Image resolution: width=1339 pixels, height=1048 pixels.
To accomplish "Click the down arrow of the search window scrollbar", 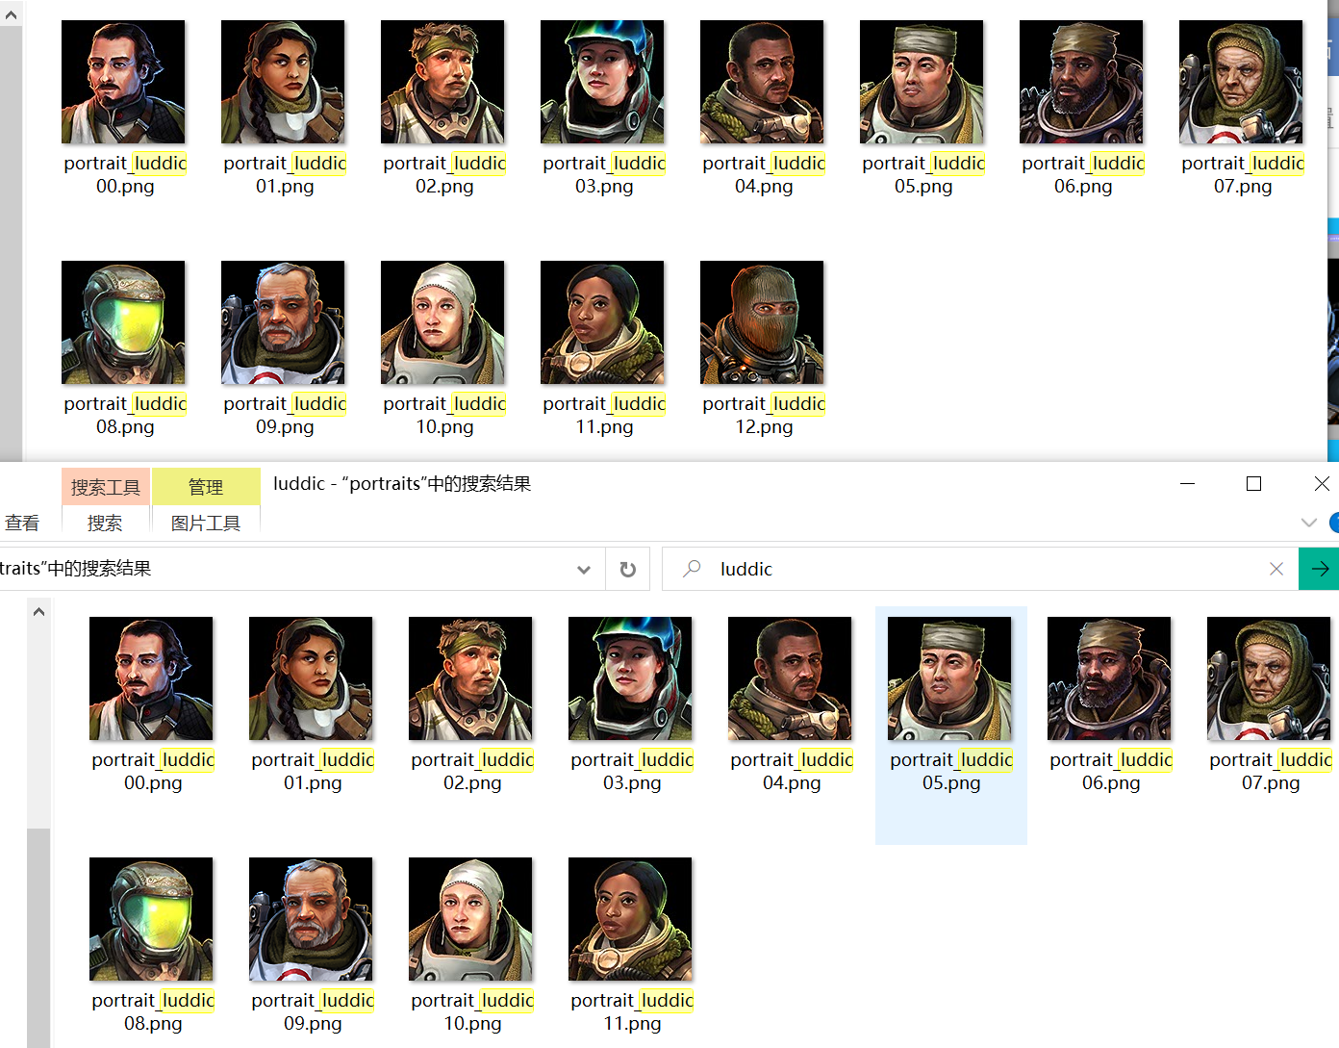I will (x=38, y=1041).
